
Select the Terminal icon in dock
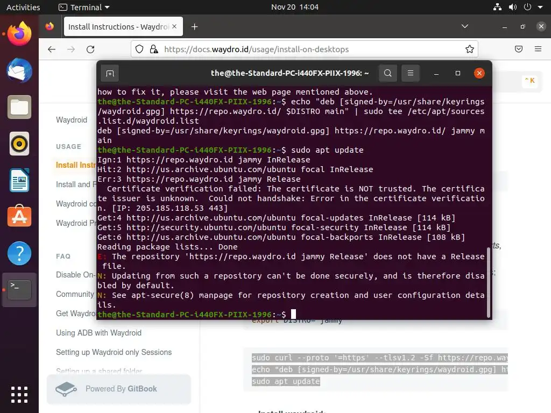tap(19, 290)
